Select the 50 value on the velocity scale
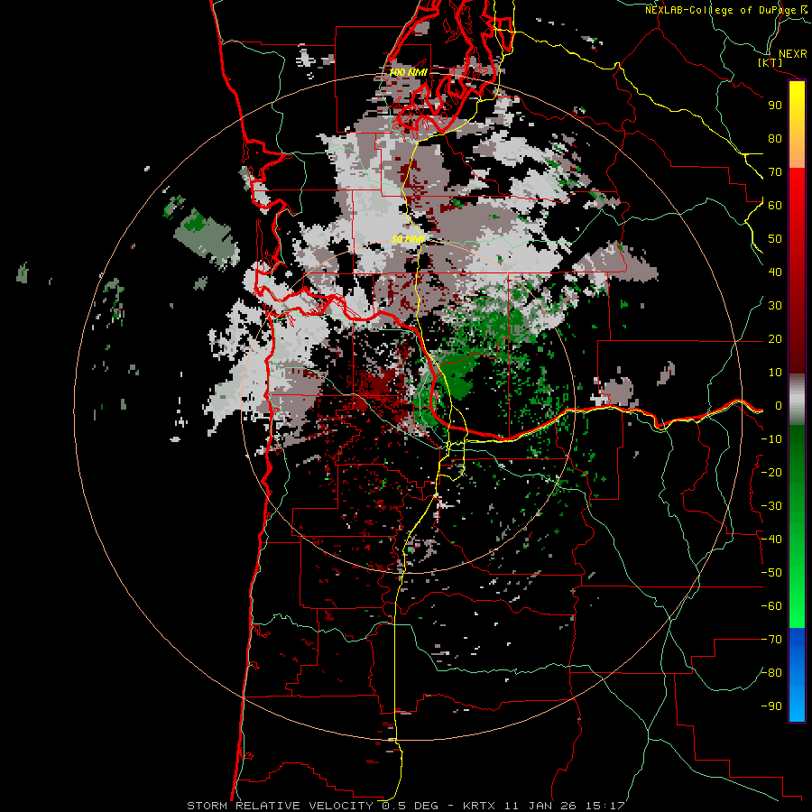Image resolution: width=812 pixels, height=812 pixels. point(775,239)
